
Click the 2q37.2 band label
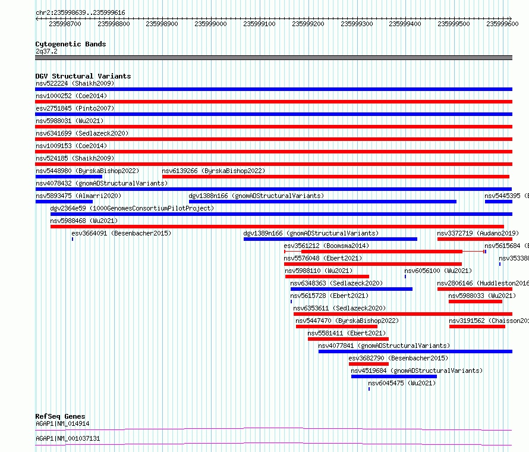[x=46, y=51]
